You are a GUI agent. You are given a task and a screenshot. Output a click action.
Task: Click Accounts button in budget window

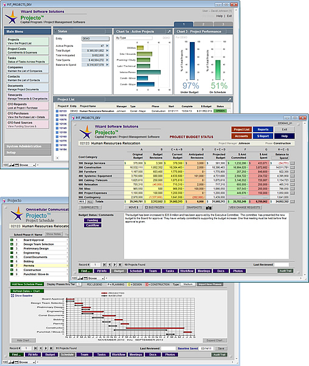tap(241, 136)
